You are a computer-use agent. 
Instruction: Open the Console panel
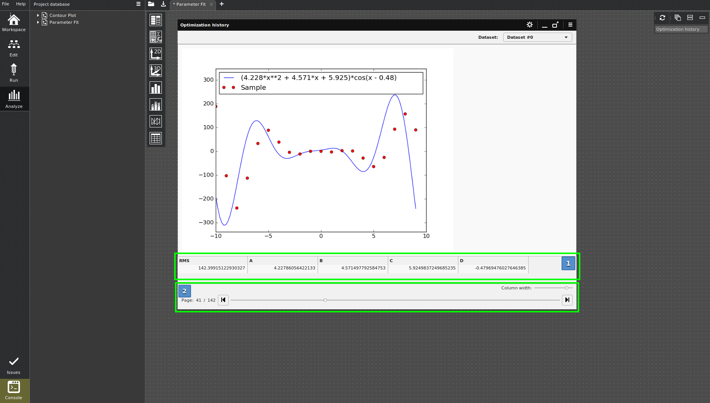coord(14,391)
